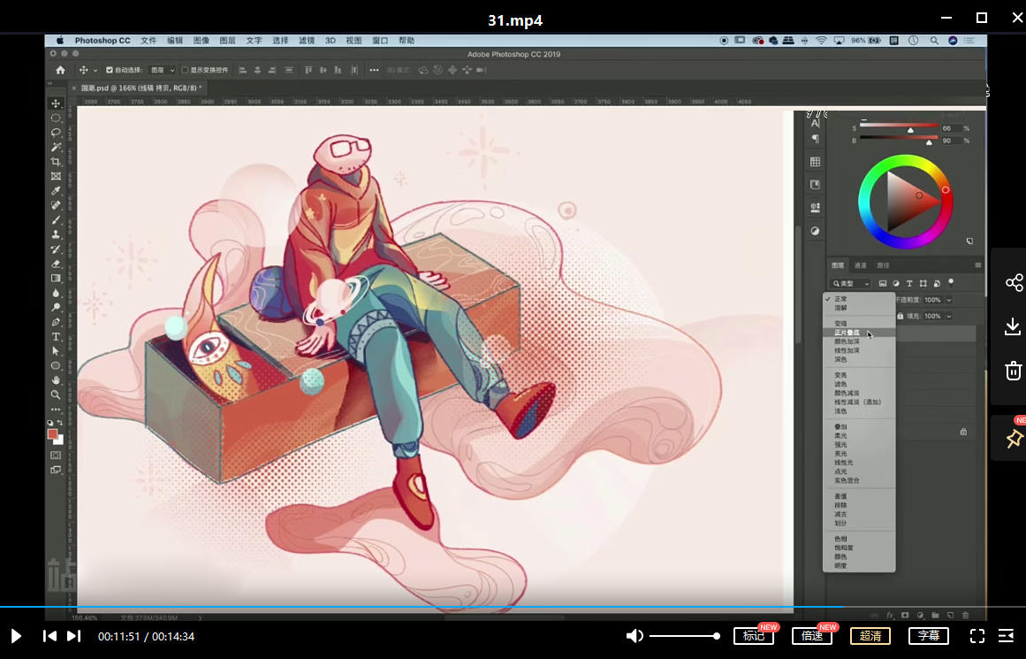
Task: Click the download icon in the player sidebar
Action: [1014, 327]
